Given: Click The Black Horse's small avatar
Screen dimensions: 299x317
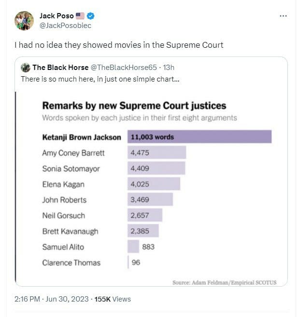Looking at the screenshot, I should pos(26,68).
